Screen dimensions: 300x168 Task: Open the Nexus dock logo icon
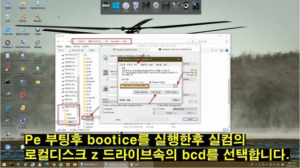[106, 6]
